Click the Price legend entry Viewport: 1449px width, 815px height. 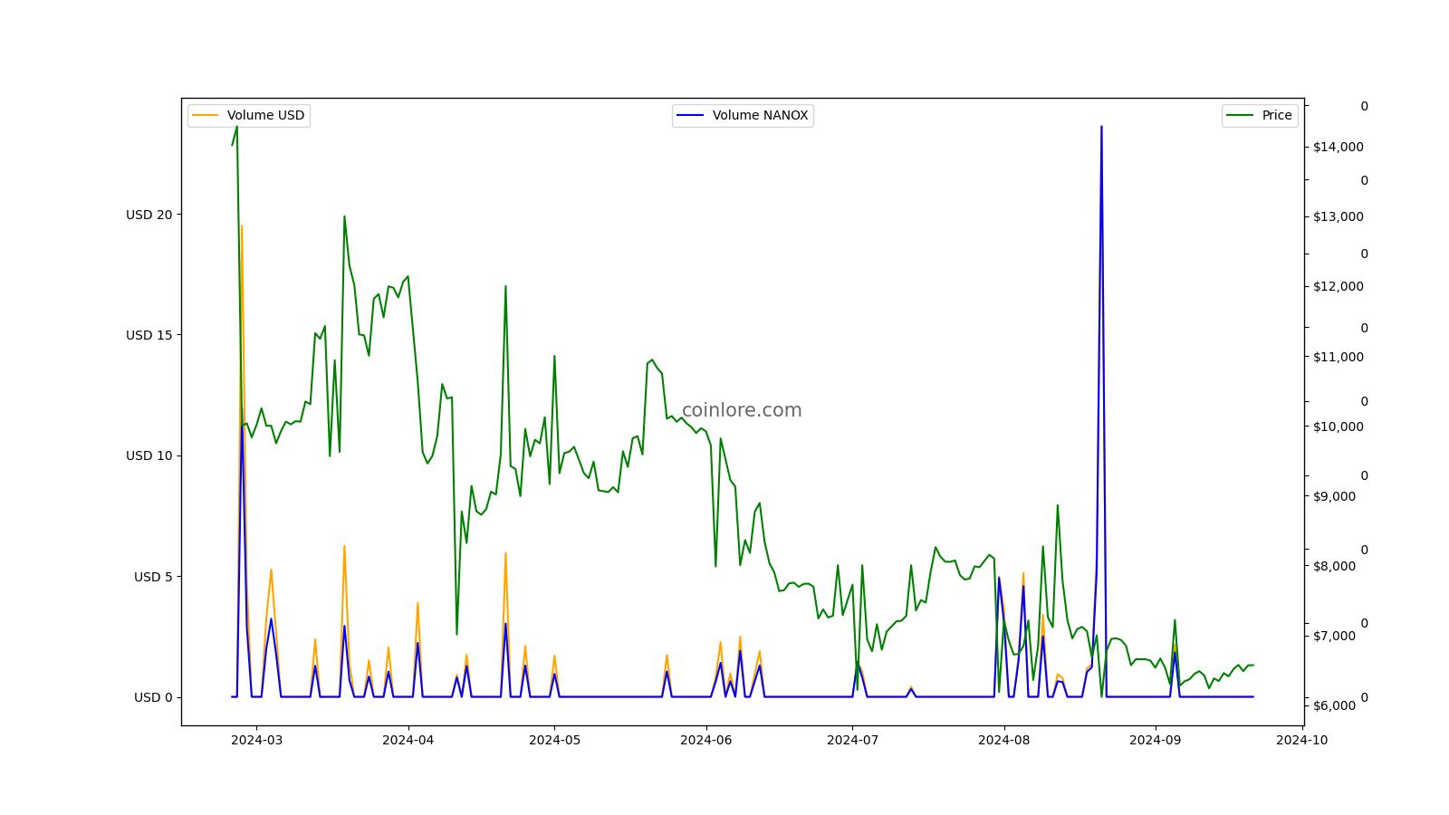[x=1260, y=115]
